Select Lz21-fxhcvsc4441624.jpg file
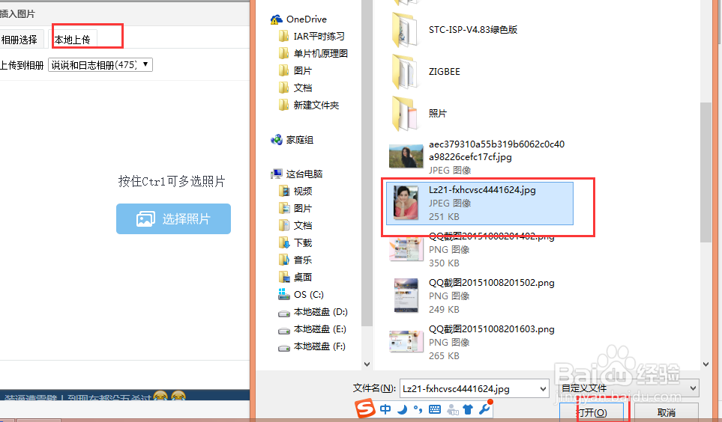This screenshot has height=422, width=722. [479, 204]
